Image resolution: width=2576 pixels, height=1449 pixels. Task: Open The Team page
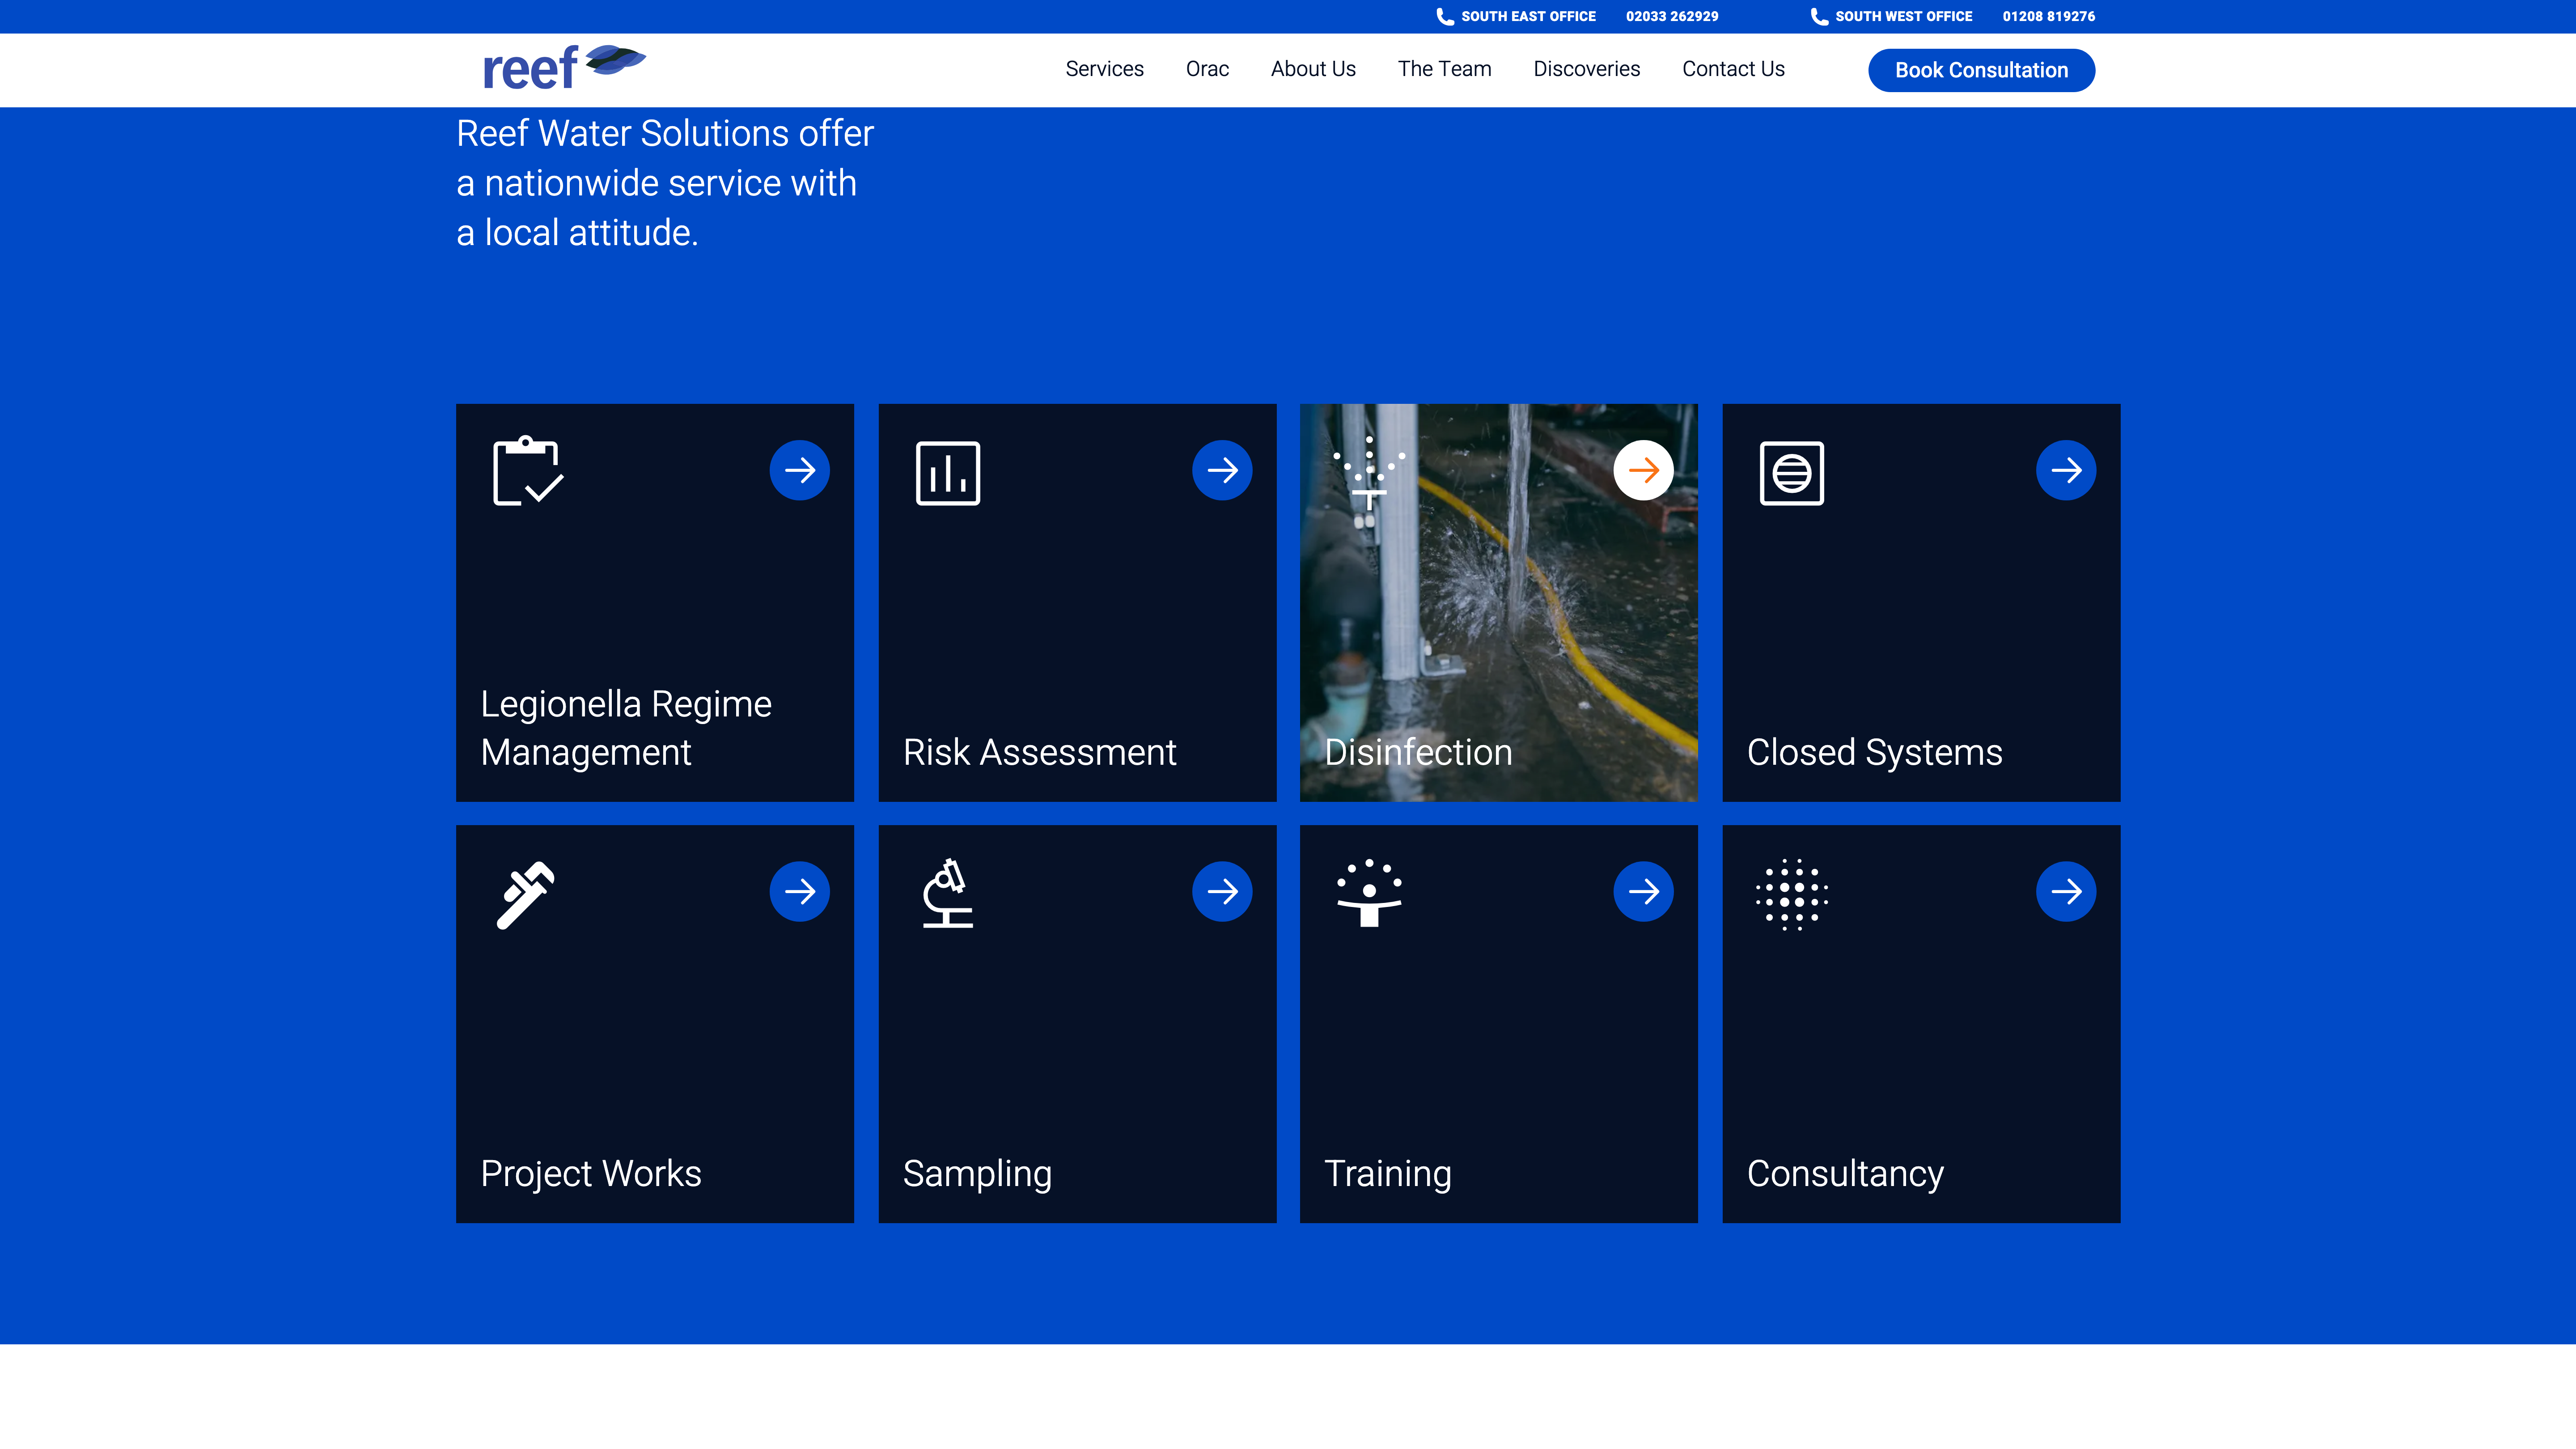pyautogui.click(x=1444, y=69)
